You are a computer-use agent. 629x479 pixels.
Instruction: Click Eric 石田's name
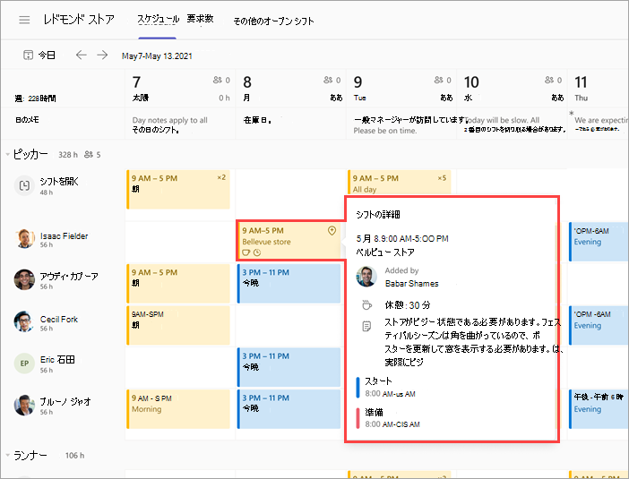[57, 360]
